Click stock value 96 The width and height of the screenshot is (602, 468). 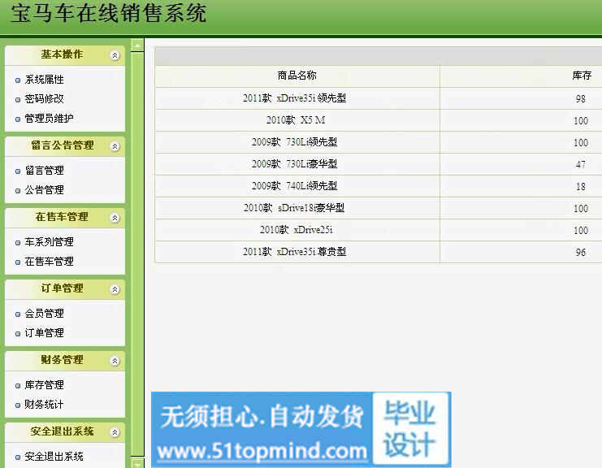coord(581,252)
